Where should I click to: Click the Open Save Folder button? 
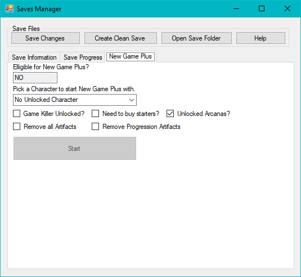pos(196,38)
